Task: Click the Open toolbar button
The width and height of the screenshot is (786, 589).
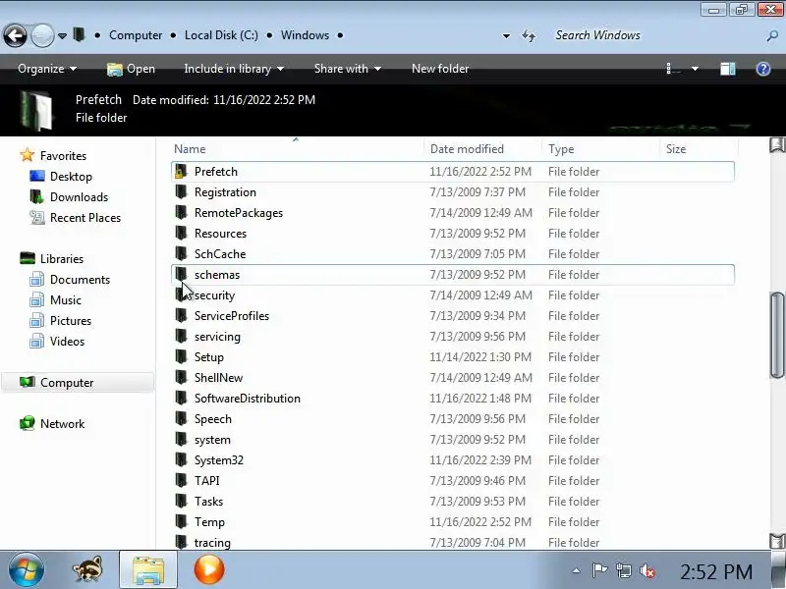Action: click(131, 69)
